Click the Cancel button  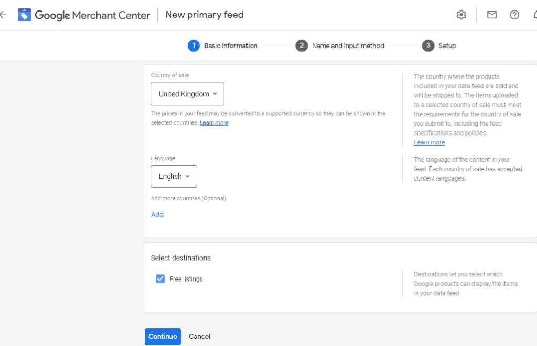(199, 337)
